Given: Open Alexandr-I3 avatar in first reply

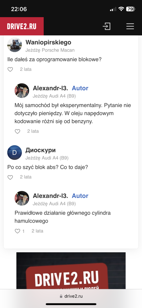Looking at the screenshot, I should pyautogui.click(x=22, y=91).
